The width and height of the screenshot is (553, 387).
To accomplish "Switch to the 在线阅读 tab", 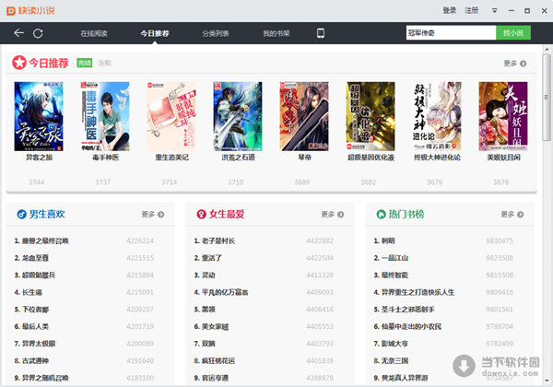I will (x=94, y=33).
